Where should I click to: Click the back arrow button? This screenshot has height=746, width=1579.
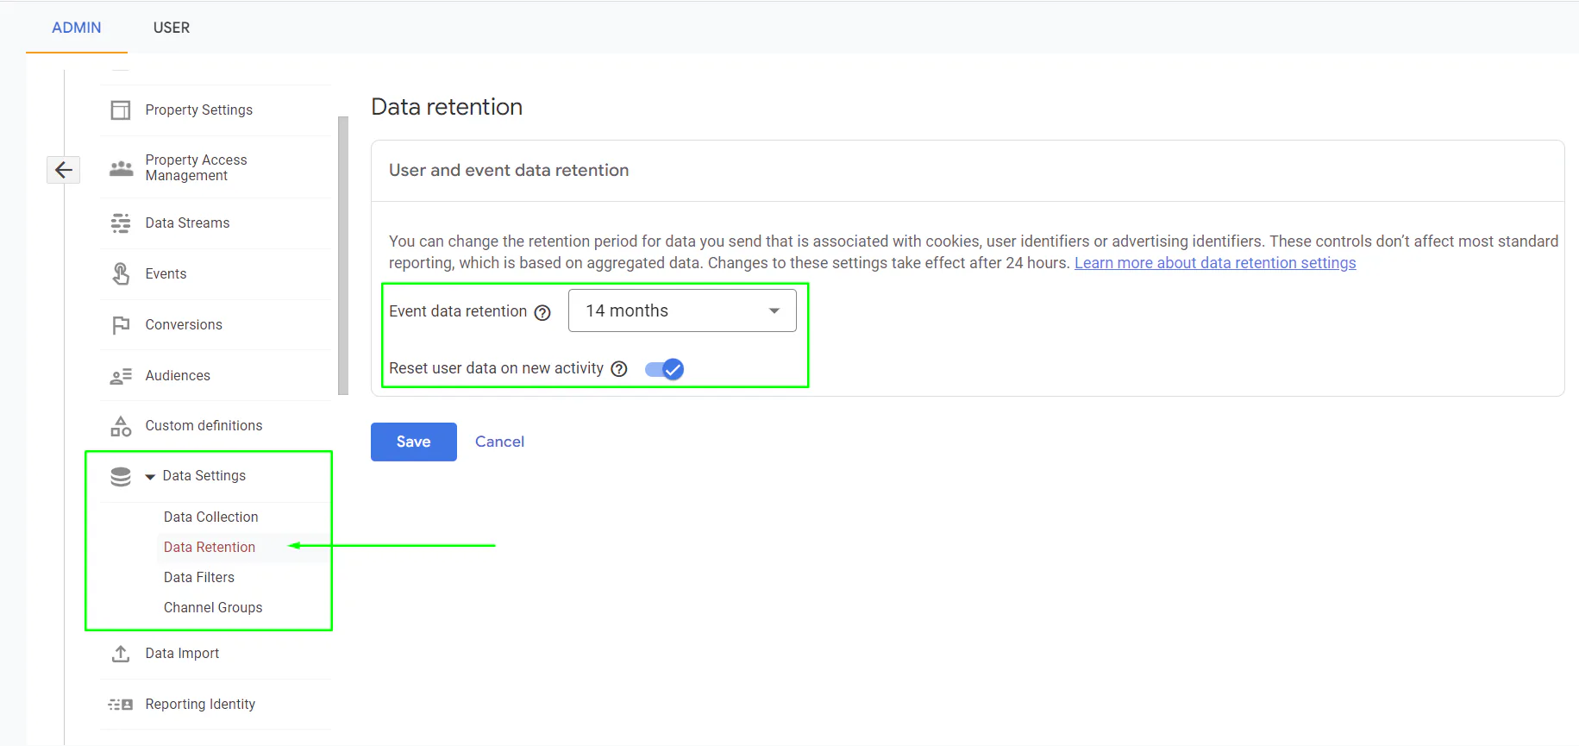pyautogui.click(x=64, y=170)
